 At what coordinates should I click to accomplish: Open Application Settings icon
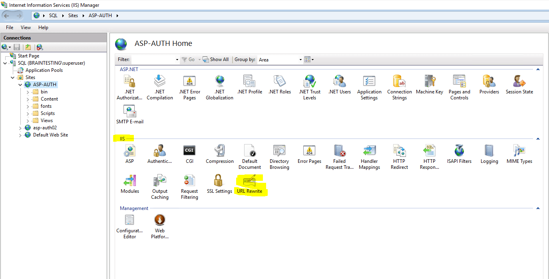tap(369, 87)
